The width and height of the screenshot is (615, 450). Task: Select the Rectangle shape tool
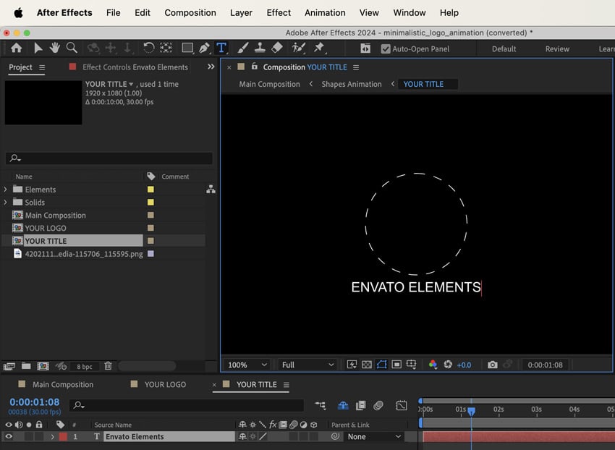click(x=187, y=48)
